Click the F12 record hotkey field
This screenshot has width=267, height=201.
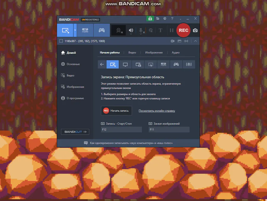coord(121,129)
